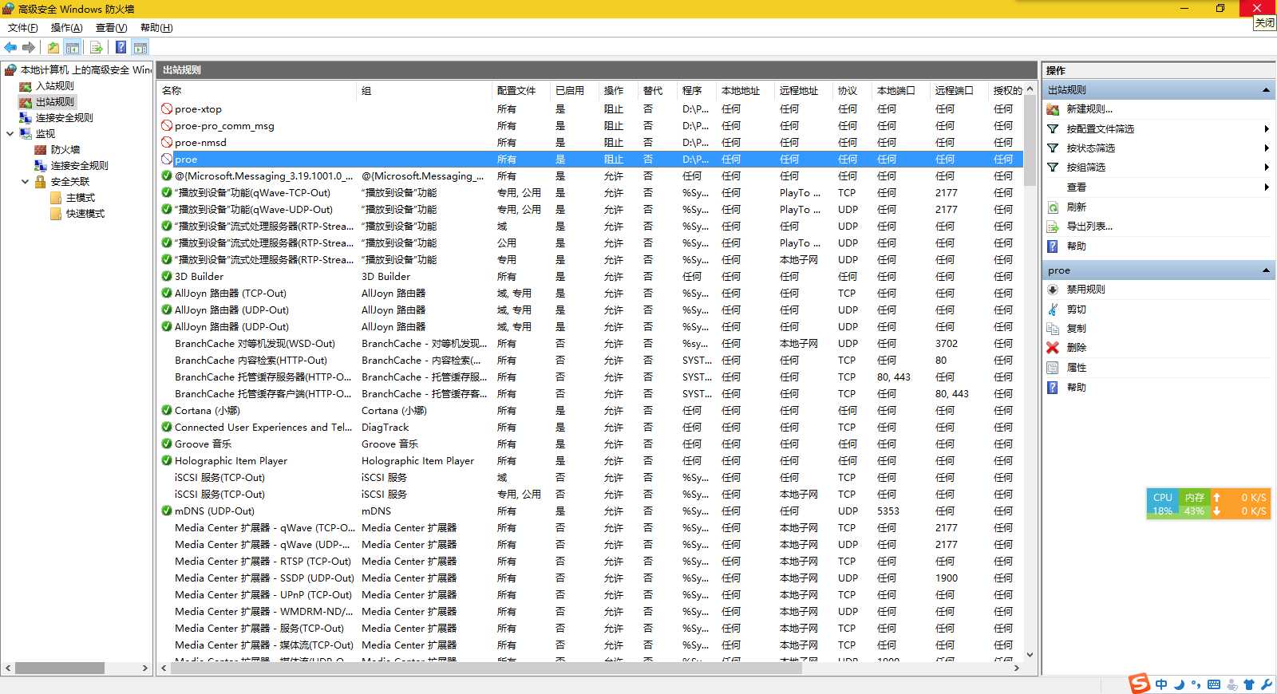Sort by the 已启用 column header
Image resolution: width=1277 pixels, height=694 pixels.
click(575, 91)
